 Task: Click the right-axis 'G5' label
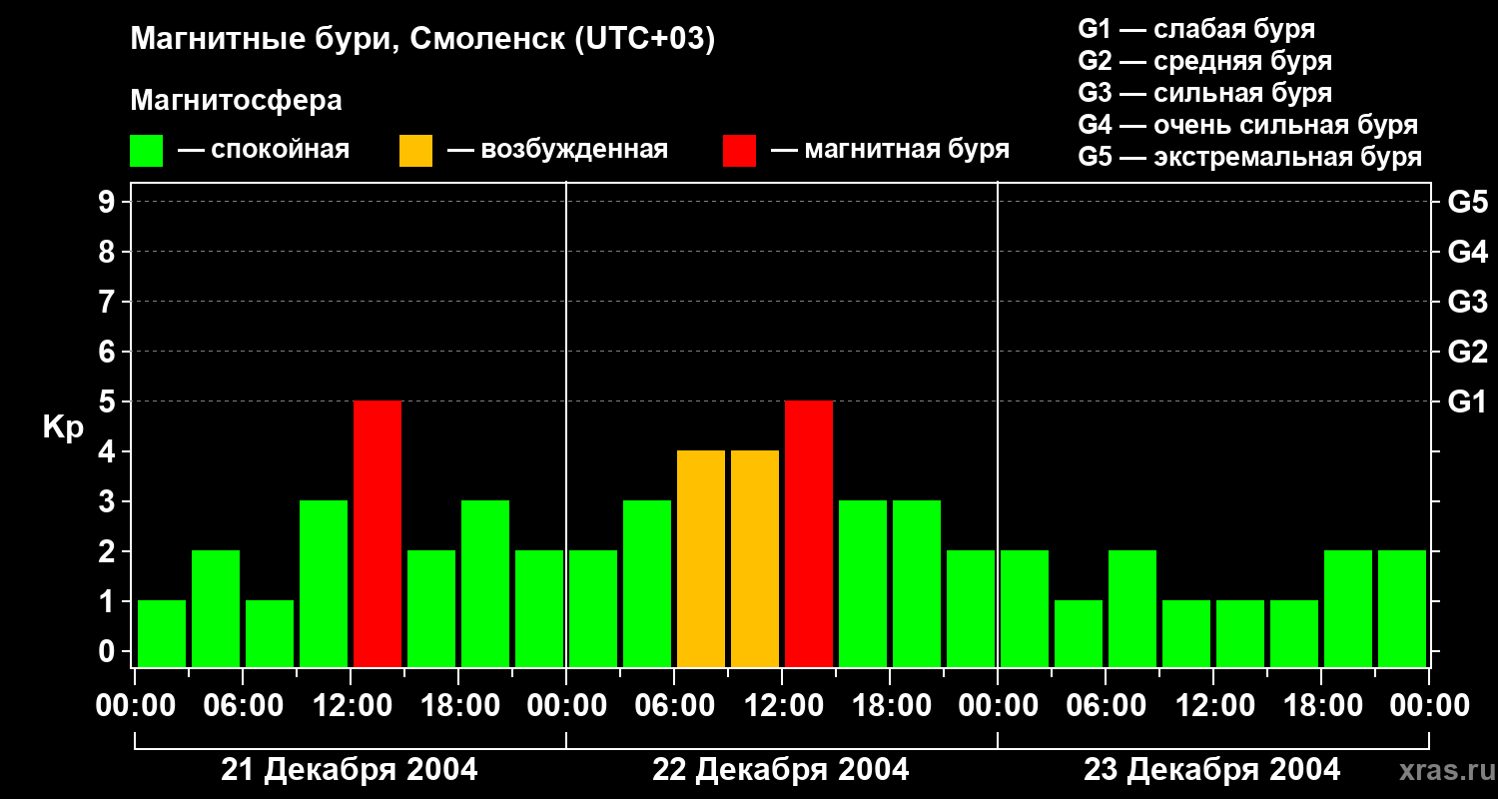click(1467, 203)
